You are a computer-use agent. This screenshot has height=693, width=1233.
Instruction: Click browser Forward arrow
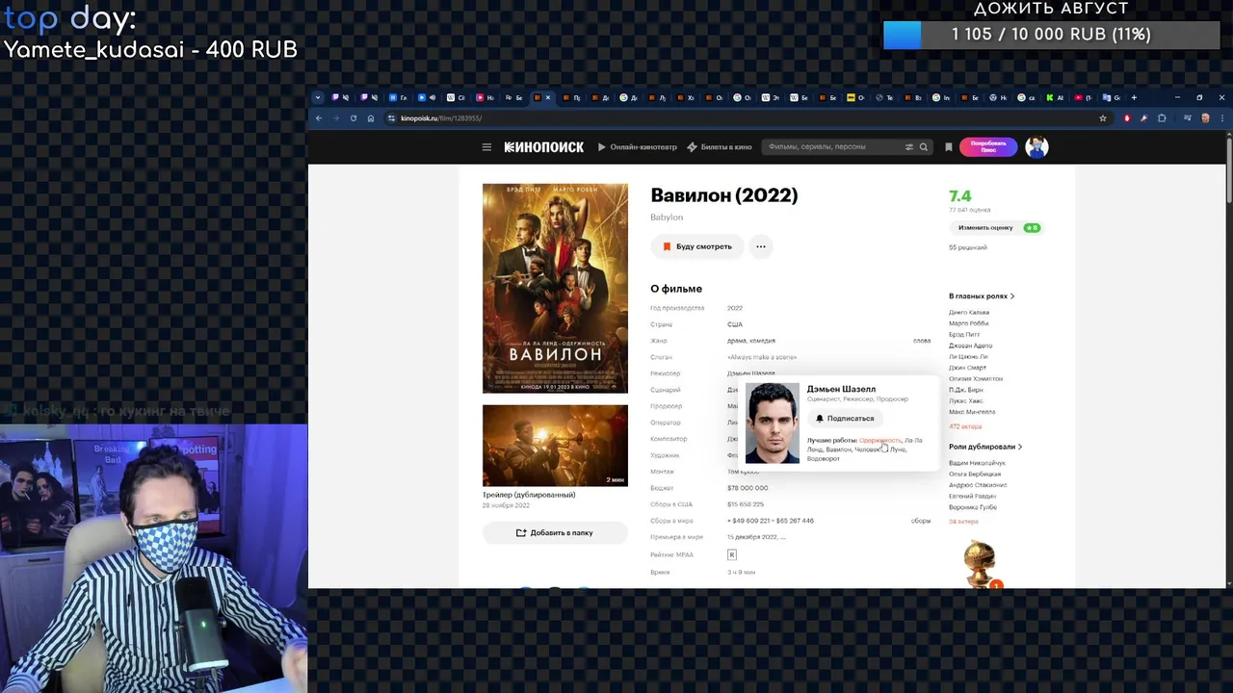[336, 118]
